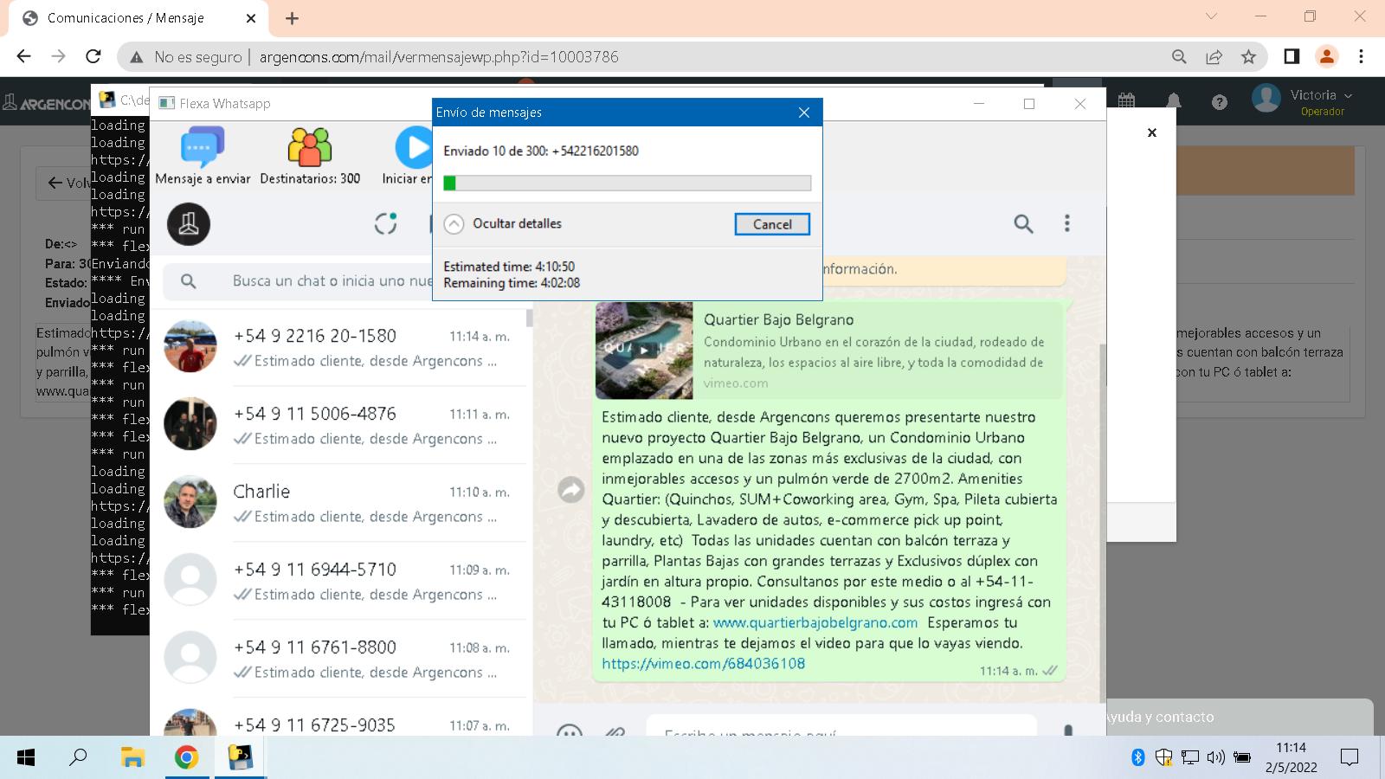Open chat +54 9 11 6944-5710

pyautogui.click(x=338, y=581)
